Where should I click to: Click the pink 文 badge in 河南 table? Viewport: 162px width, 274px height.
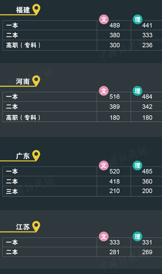(104, 91)
